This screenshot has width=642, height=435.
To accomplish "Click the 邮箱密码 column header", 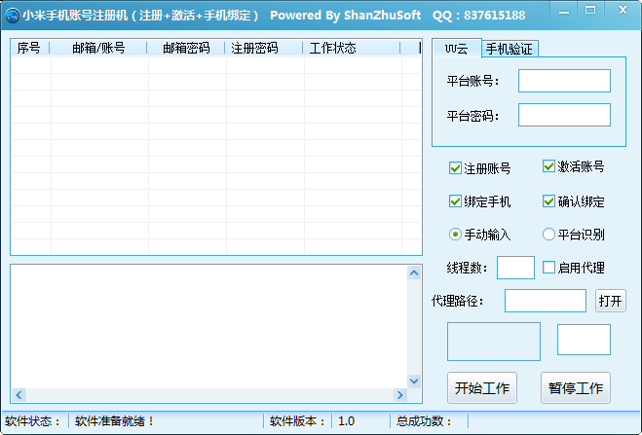I will [186, 48].
